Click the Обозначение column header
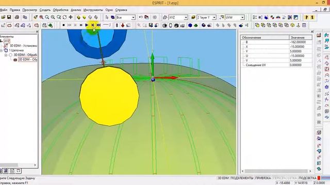Image resolution: width=330 pixels, height=185 pixels. (x=265, y=38)
